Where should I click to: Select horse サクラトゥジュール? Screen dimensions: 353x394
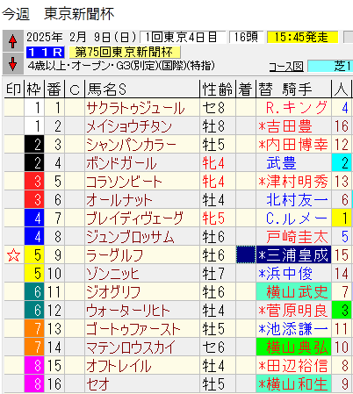pos(135,108)
